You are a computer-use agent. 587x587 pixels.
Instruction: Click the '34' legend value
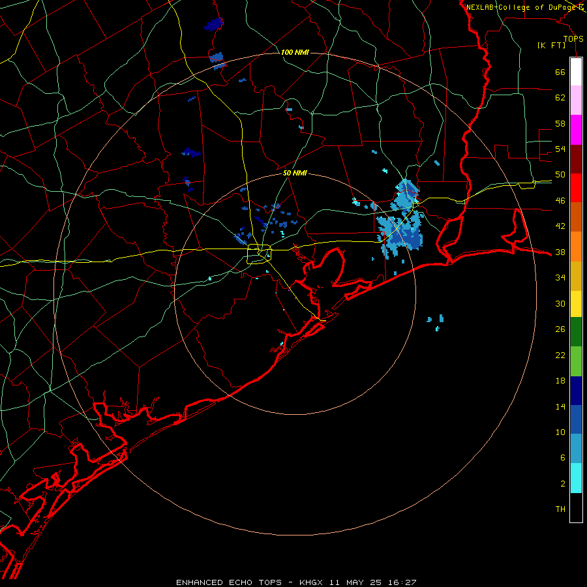point(560,278)
